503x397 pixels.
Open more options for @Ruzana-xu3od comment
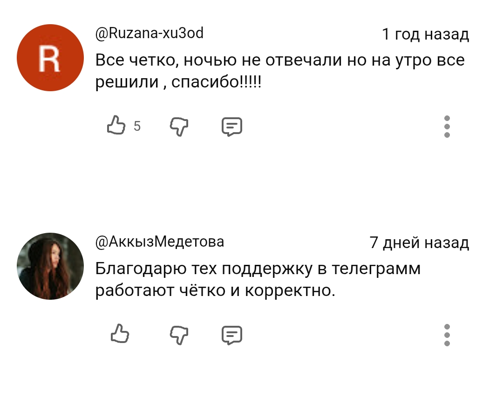point(447,126)
